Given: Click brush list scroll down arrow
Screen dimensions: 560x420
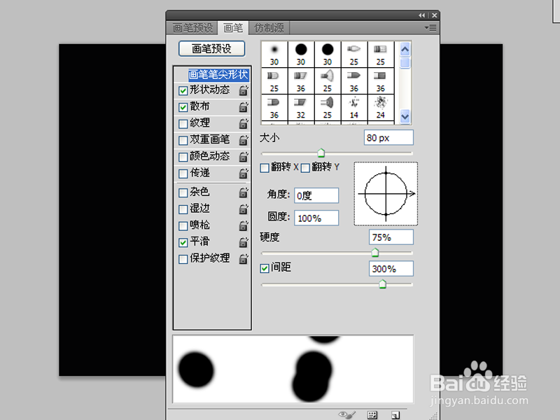Looking at the screenshot, I should click(x=405, y=116).
